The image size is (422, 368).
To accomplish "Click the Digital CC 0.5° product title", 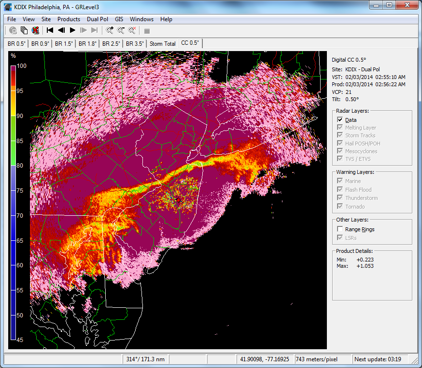I will pos(349,60).
